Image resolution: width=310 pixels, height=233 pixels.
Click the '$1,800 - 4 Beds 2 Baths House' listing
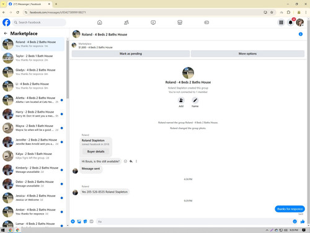(95, 47)
